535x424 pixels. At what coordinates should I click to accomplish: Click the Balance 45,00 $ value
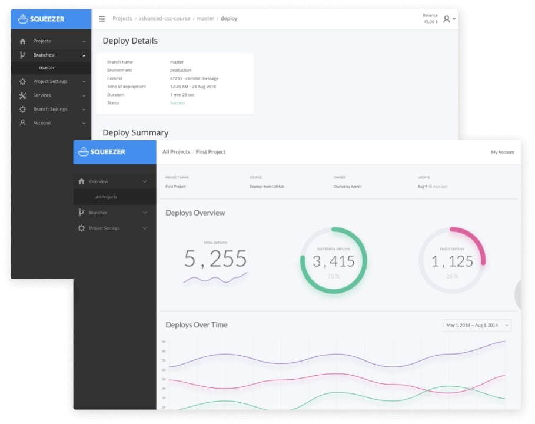point(430,22)
